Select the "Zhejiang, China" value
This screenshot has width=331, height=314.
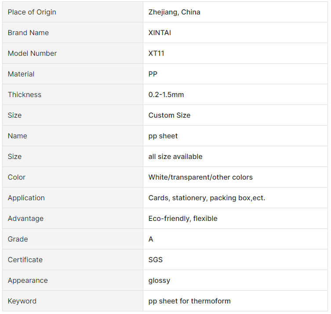tap(174, 12)
